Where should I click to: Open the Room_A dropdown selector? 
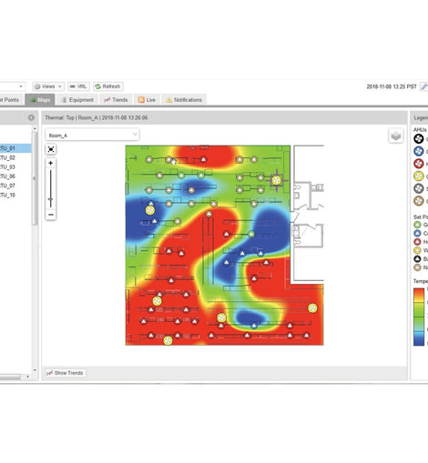[92, 135]
